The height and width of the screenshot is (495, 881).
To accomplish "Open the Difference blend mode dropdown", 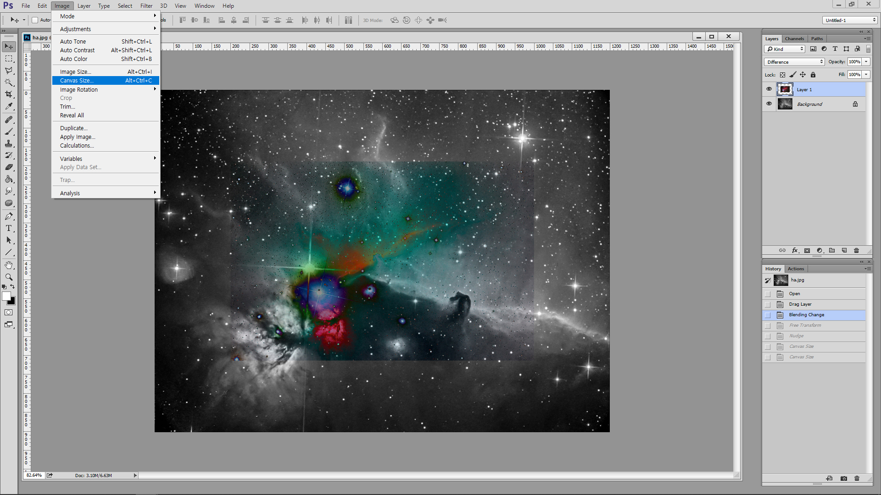I will [794, 62].
